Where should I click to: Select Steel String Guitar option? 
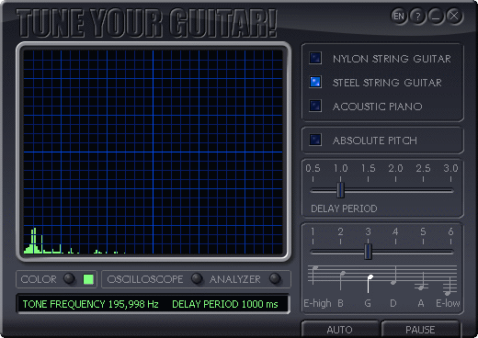tap(315, 82)
